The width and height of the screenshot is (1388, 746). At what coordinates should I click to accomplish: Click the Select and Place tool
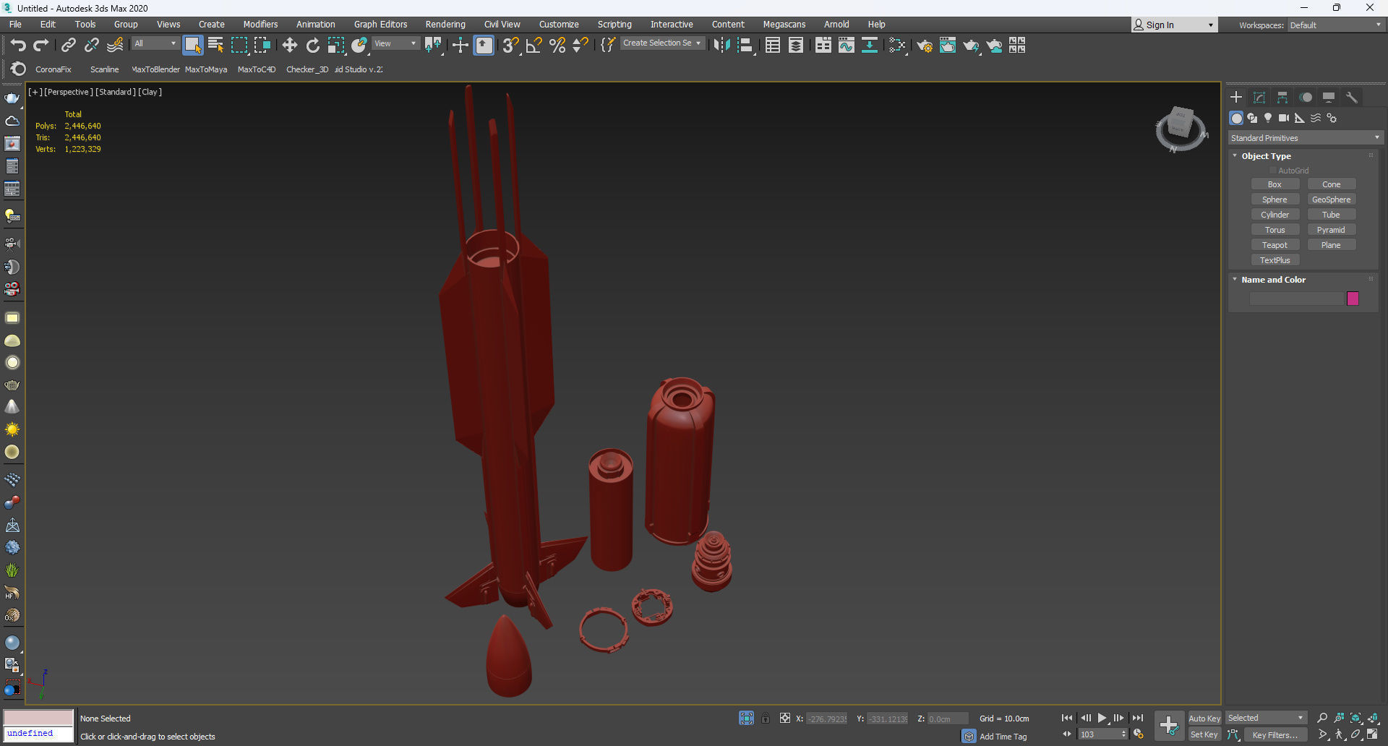pos(359,46)
